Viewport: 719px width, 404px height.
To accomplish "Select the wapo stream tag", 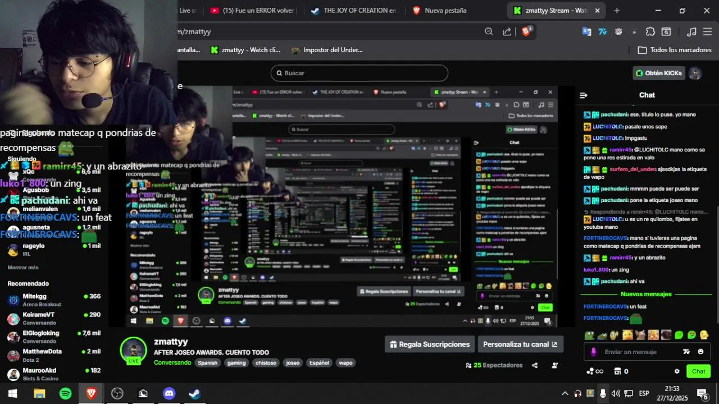I will pyautogui.click(x=345, y=363).
